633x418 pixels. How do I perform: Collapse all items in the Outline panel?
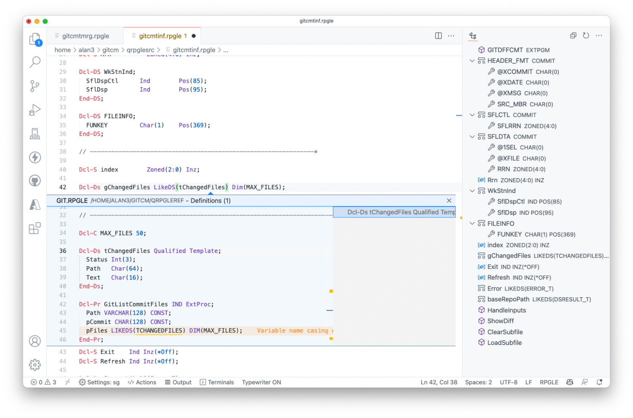click(x=573, y=35)
